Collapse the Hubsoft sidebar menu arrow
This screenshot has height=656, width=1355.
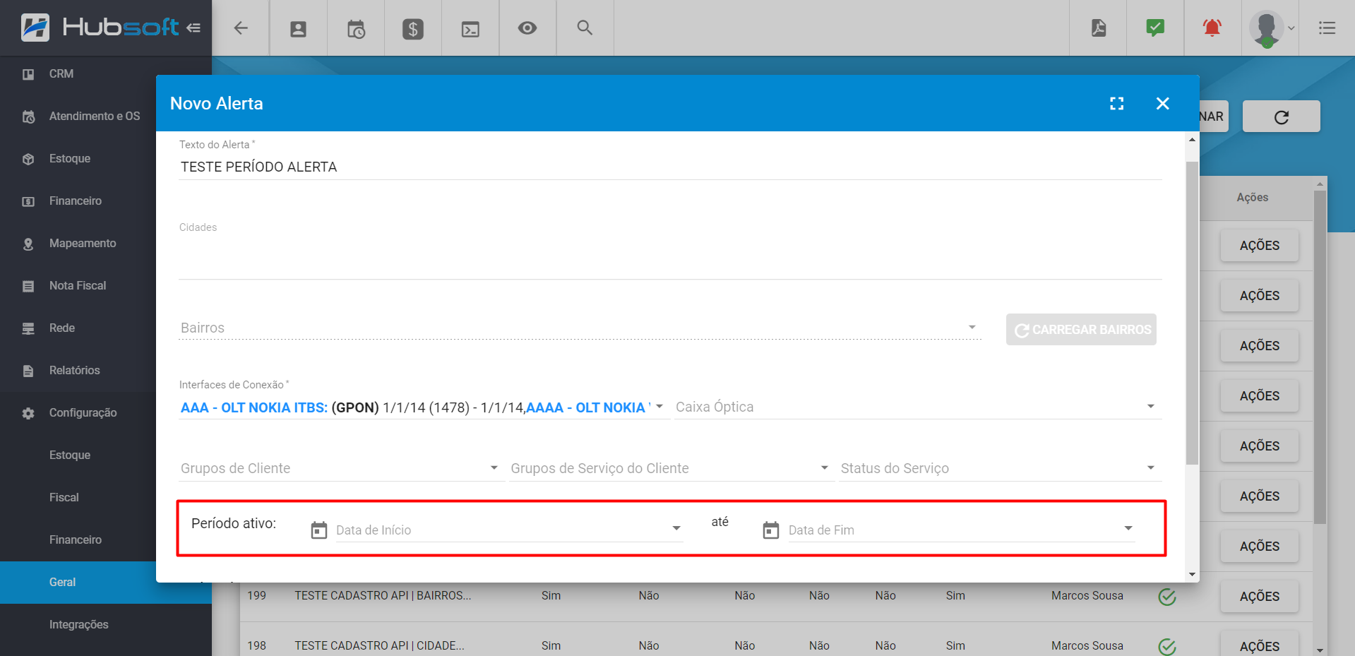click(x=193, y=28)
